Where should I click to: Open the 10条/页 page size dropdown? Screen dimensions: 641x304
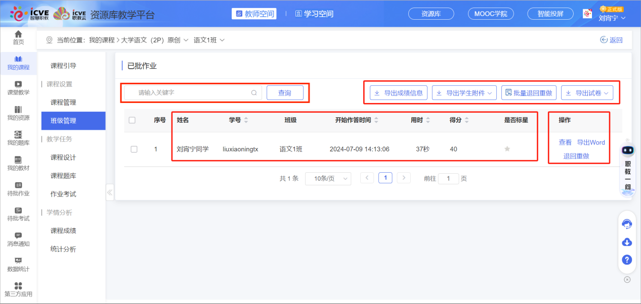tap(328, 178)
